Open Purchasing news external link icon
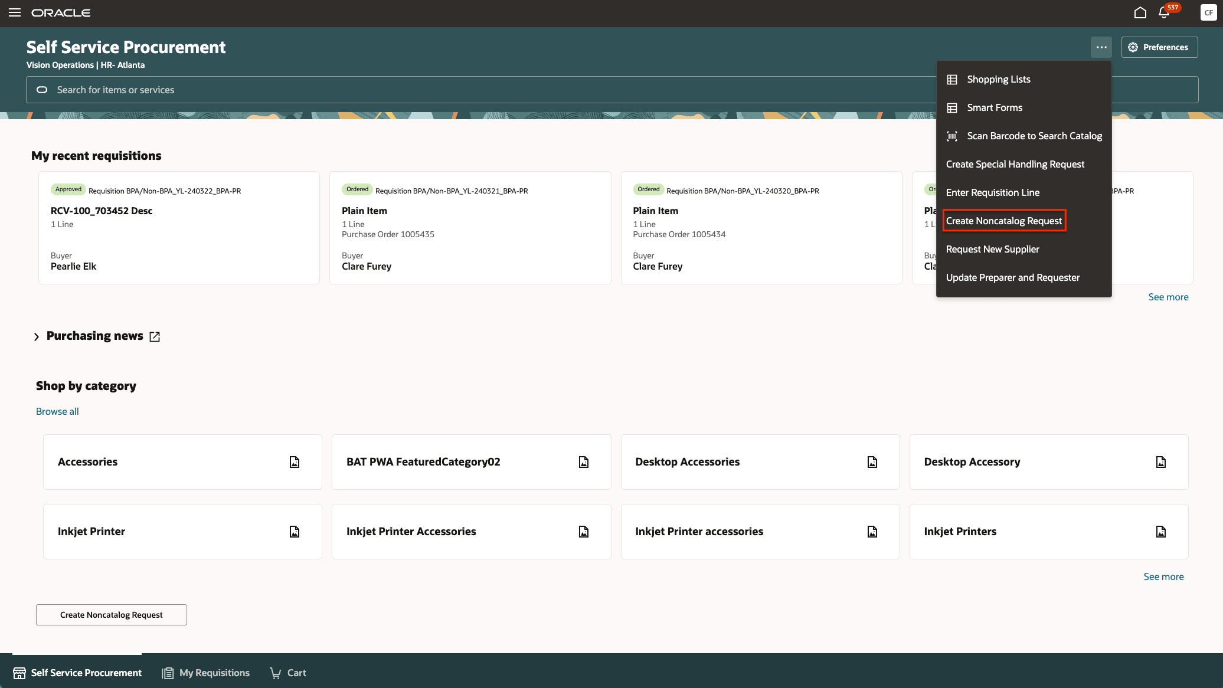This screenshot has width=1223, height=688. 155,336
